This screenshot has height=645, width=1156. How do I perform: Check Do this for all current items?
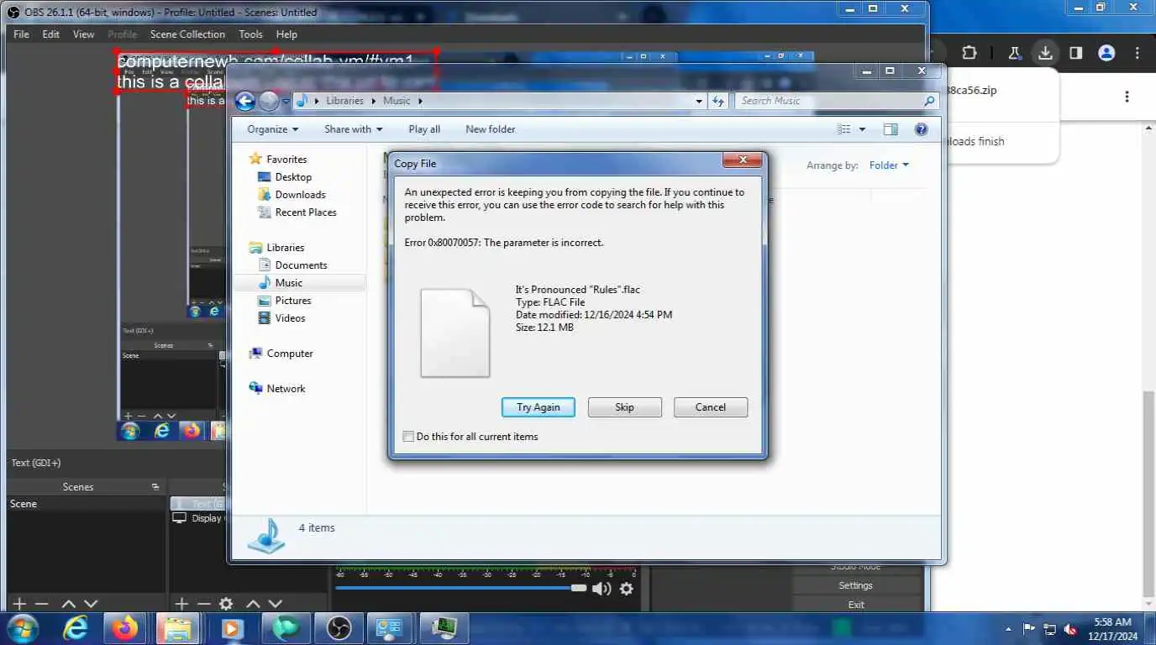[408, 437]
